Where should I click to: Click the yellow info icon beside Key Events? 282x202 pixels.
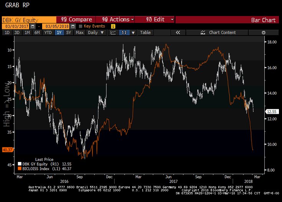click(x=113, y=26)
